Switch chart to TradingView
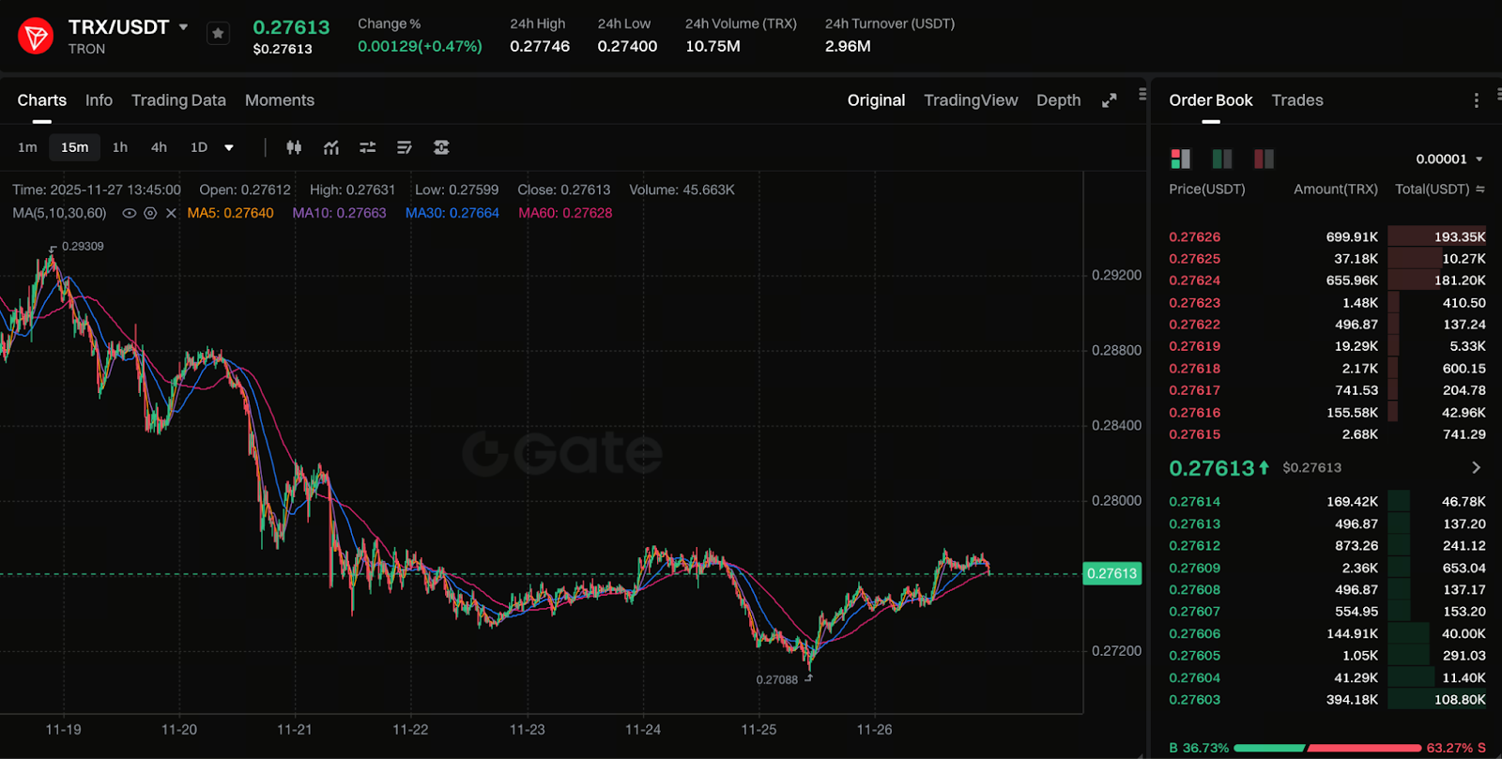This screenshot has height=759, width=1502. click(971, 100)
